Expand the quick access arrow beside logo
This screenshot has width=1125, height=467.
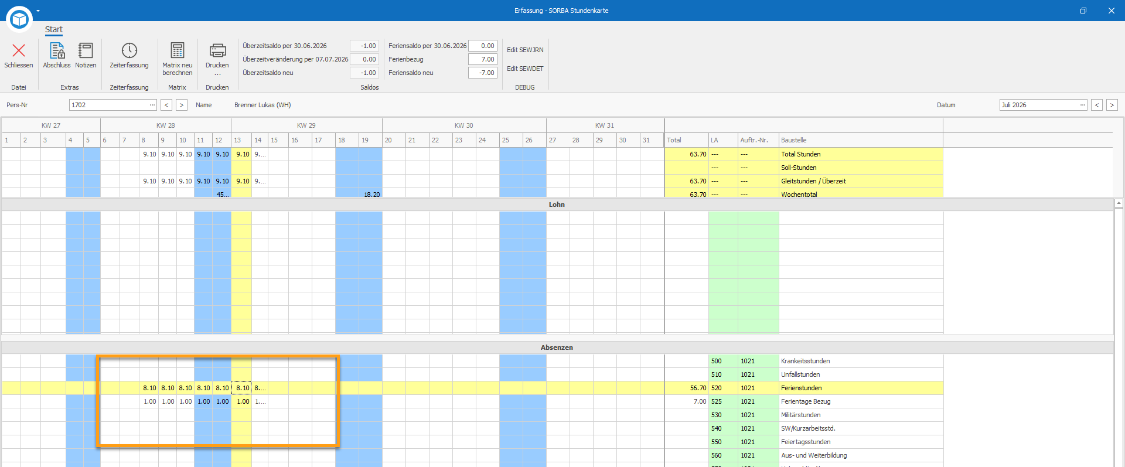[38, 11]
